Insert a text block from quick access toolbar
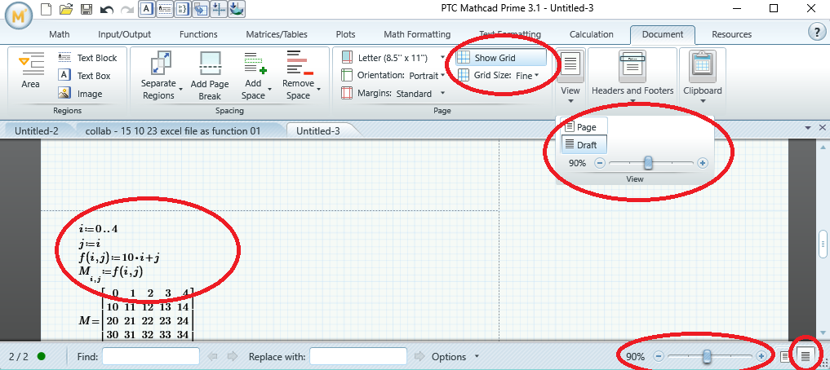Screen dimensions: 830x370 click(x=165, y=8)
